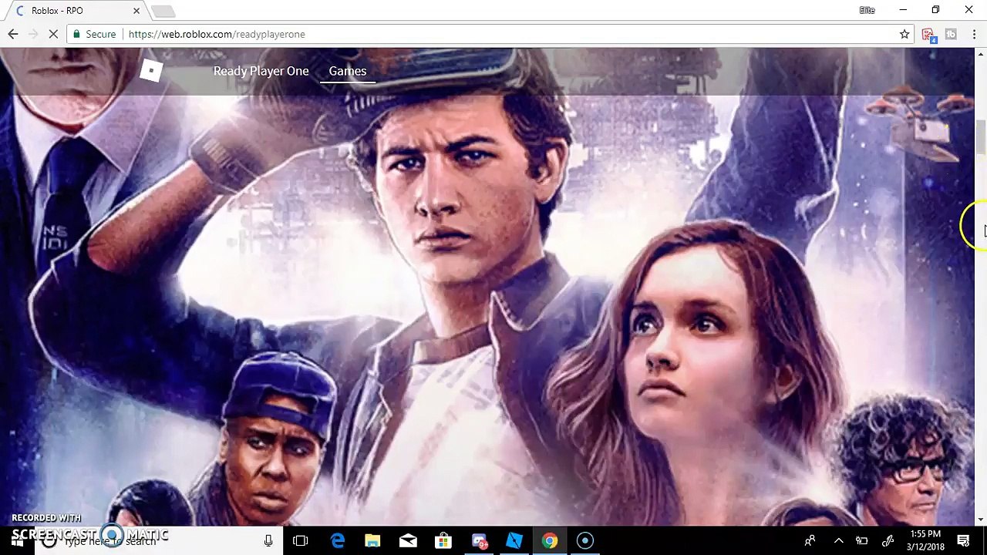Open File Explorer from the taskbar

[372, 541]
